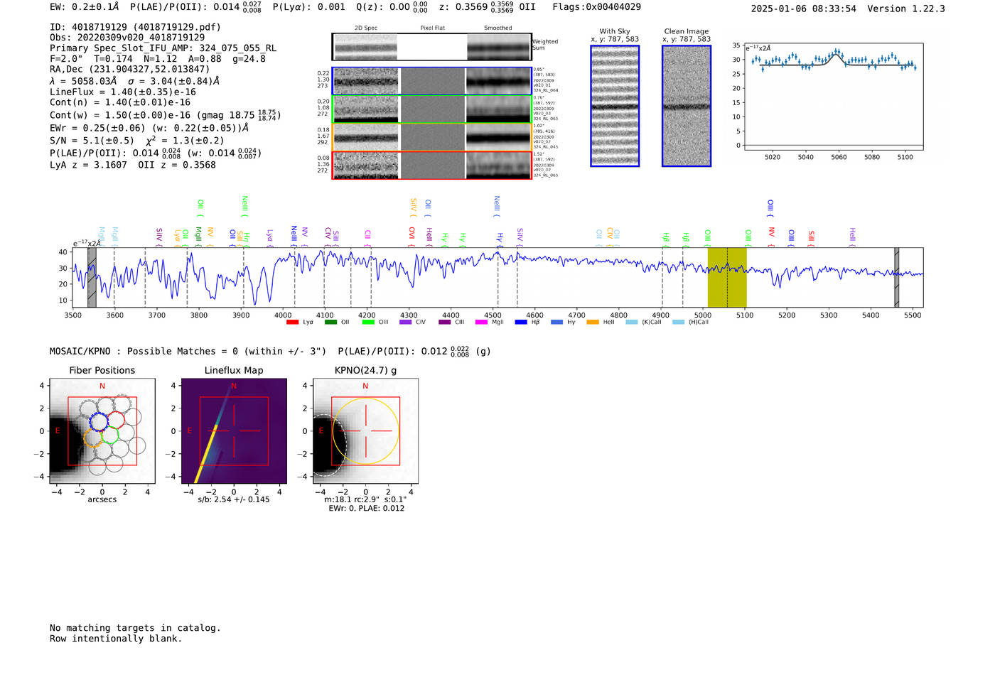Select the Clean Image cutout panel

click(x=687, y=106)
